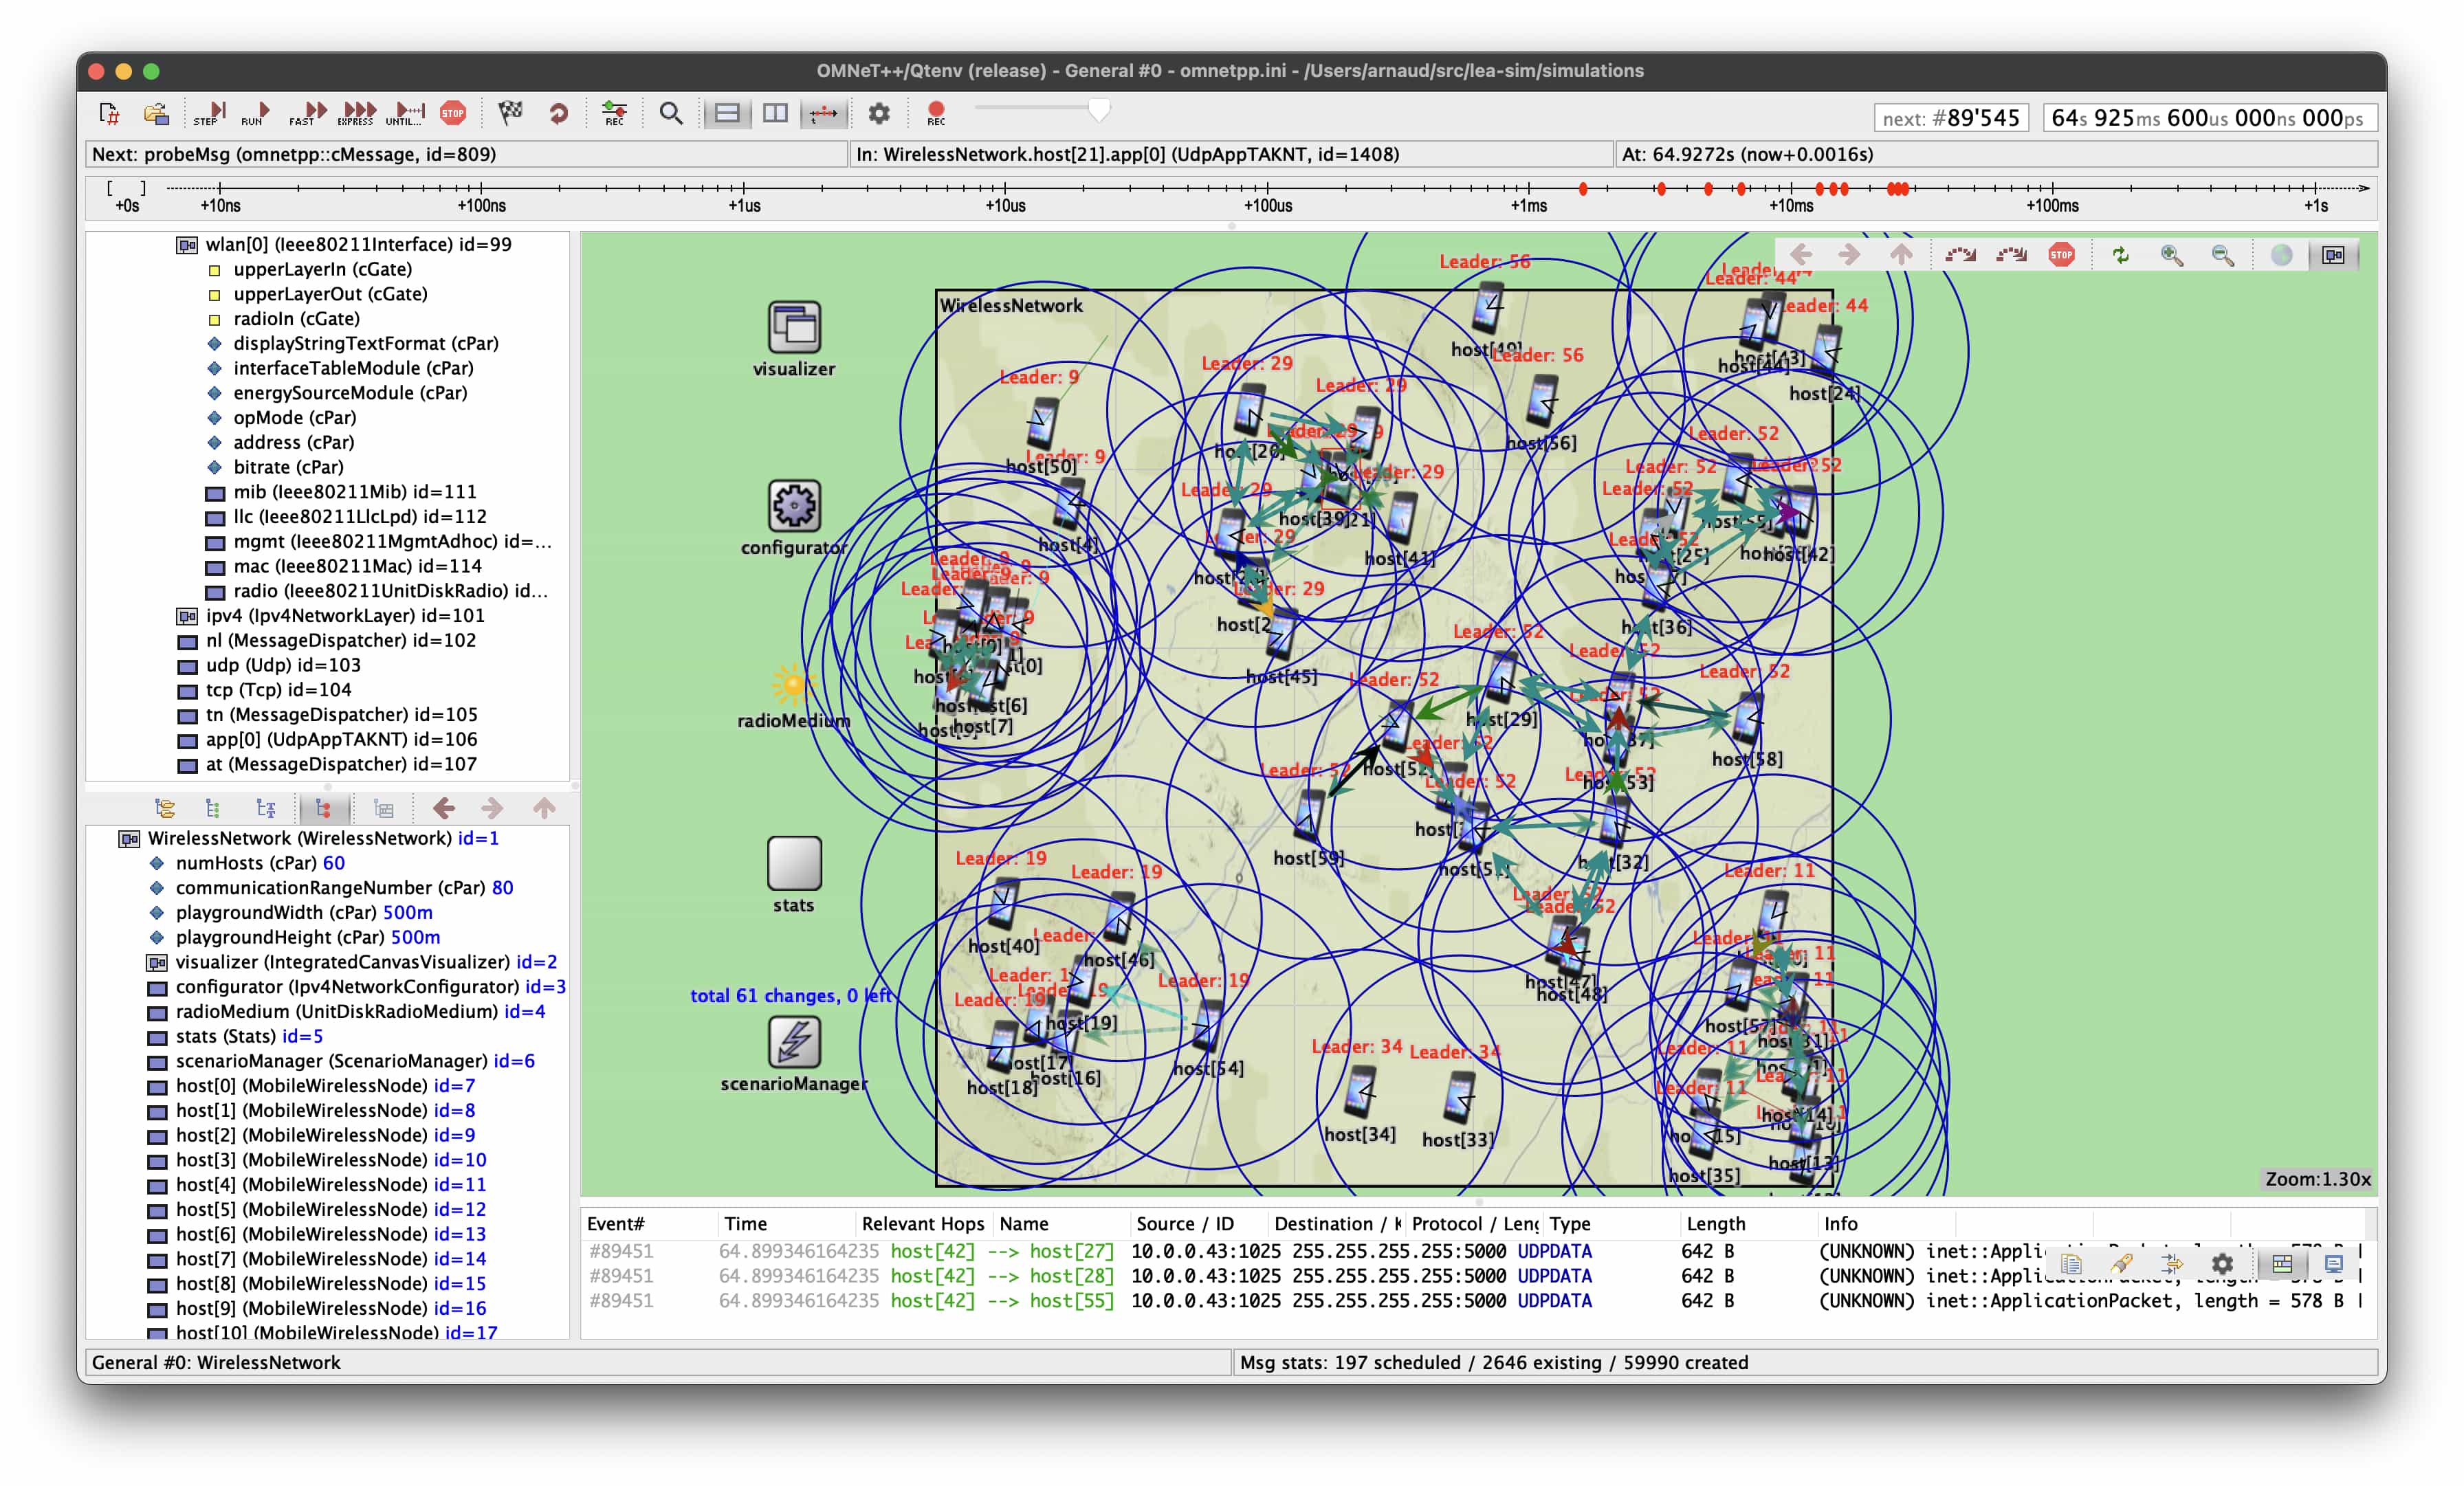The width and height of the screenshot is (2464, 1486).
Task: Run until next event in this module
Action: click(1960, 255)
